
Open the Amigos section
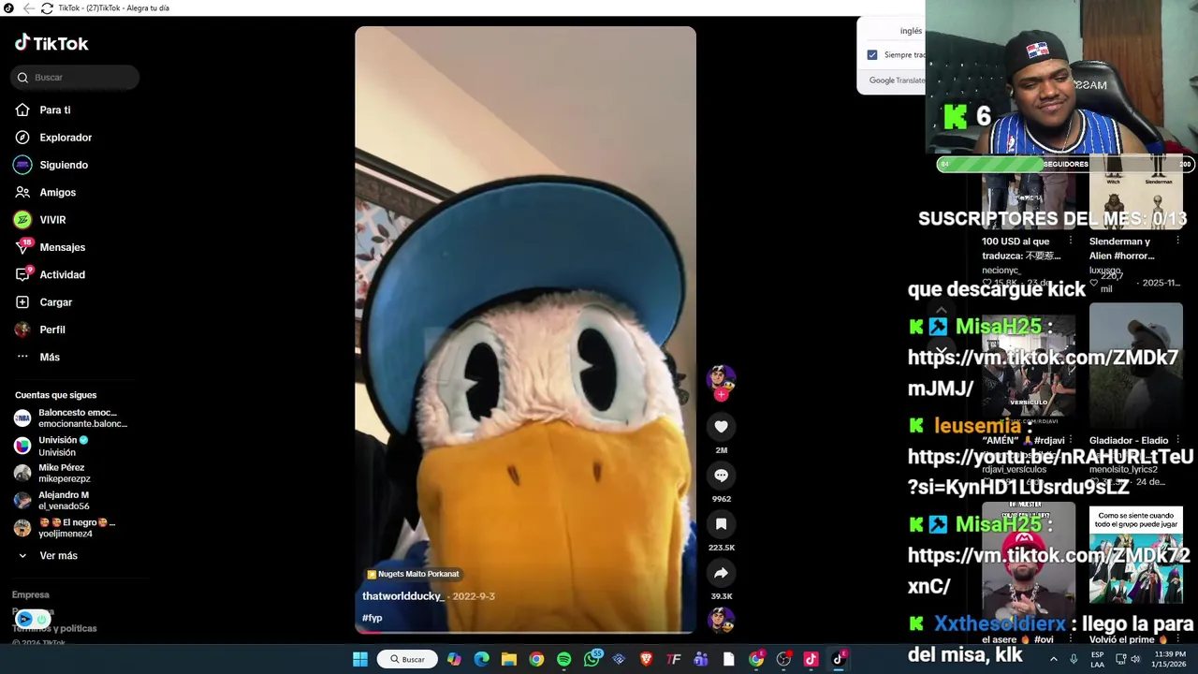click(56, 192)
